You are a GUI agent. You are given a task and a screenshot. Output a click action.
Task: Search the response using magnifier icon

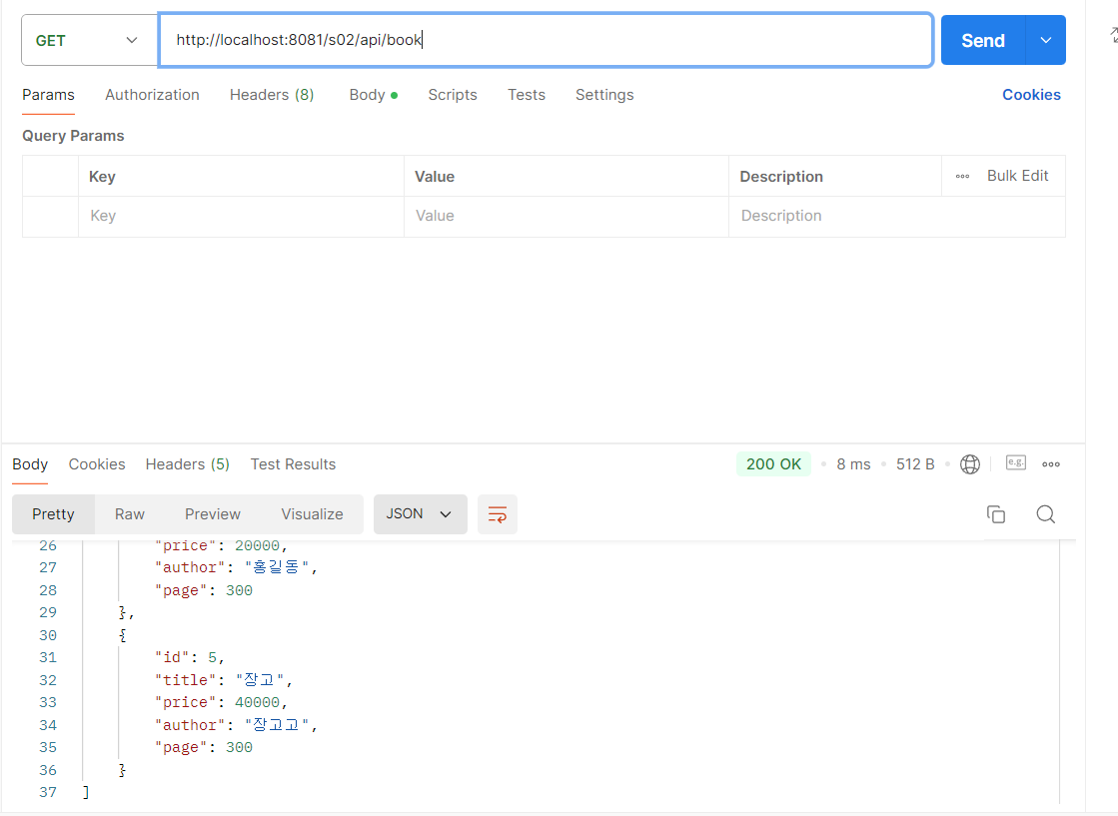1045,514
